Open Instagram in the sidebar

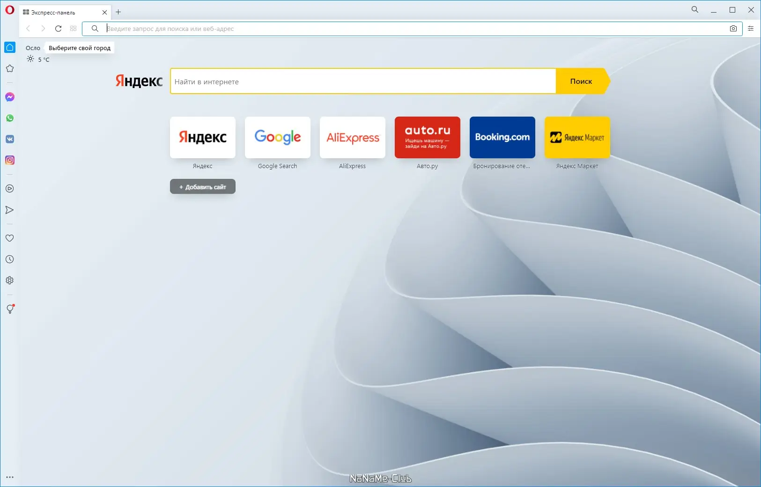click(10, 160)
